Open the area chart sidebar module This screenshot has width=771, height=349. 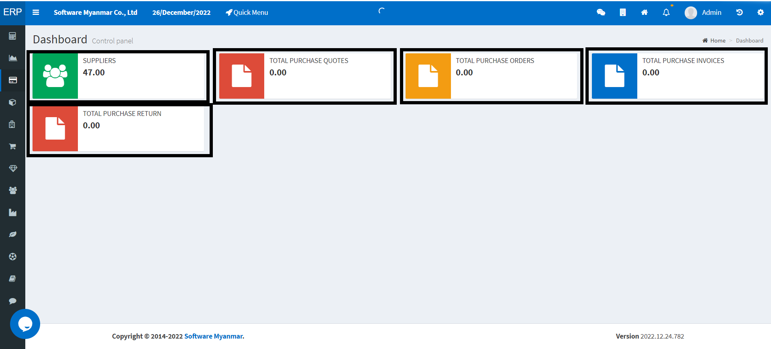click(x=12, y=58)
